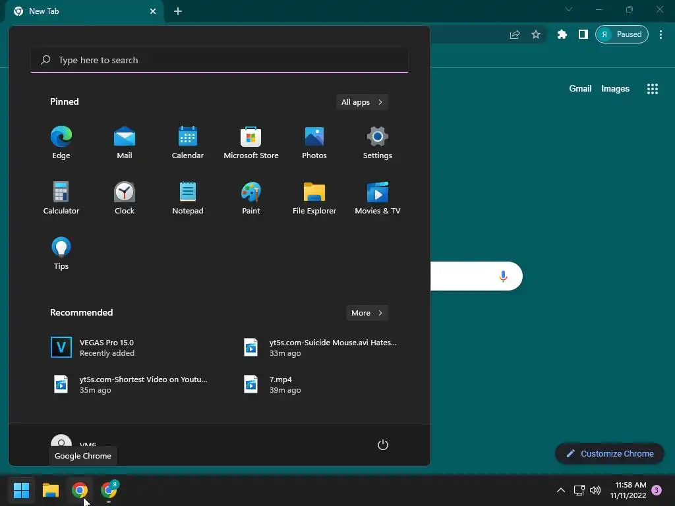Open the volume tray icon

595,490
